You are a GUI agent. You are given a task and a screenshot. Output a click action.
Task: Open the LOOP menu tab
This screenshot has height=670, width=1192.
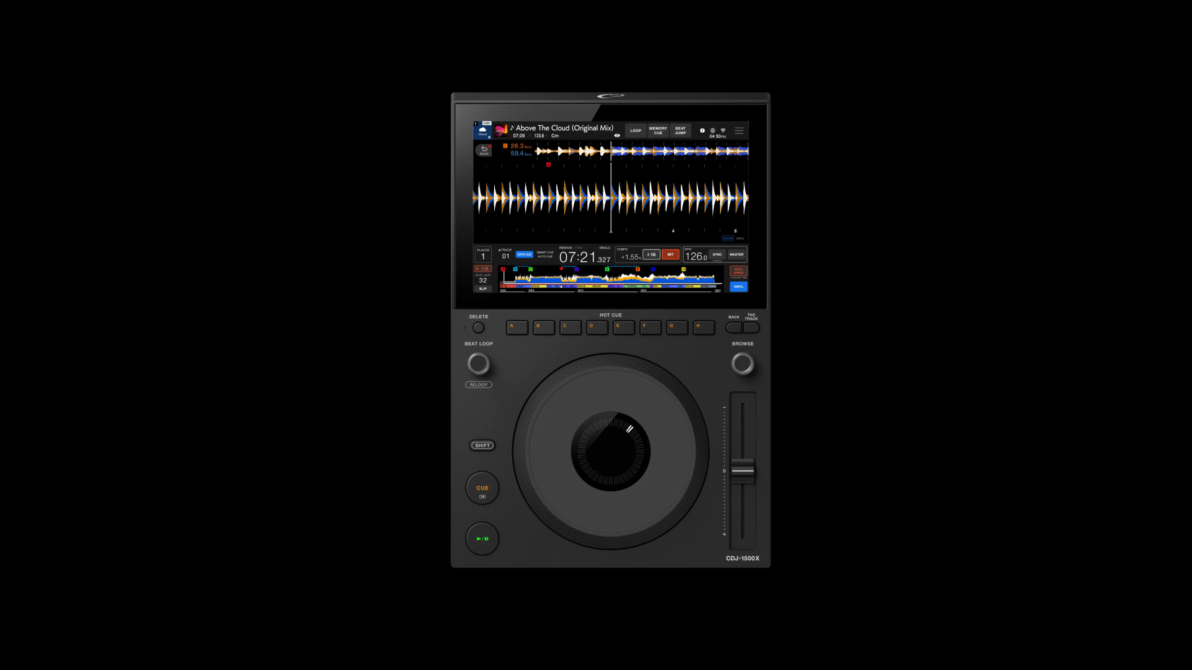pyautogui.click(x=636, y=130)
